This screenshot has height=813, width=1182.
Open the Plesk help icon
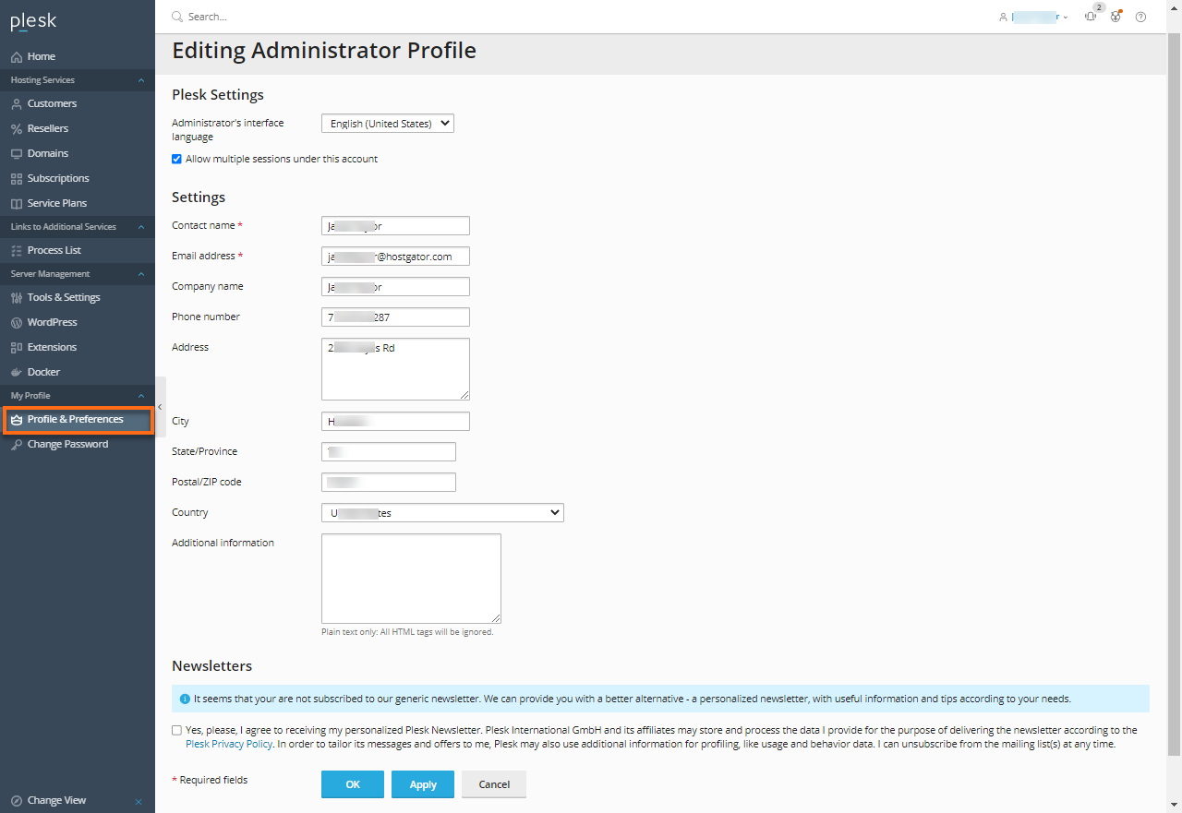click(x=1140, y=17)
